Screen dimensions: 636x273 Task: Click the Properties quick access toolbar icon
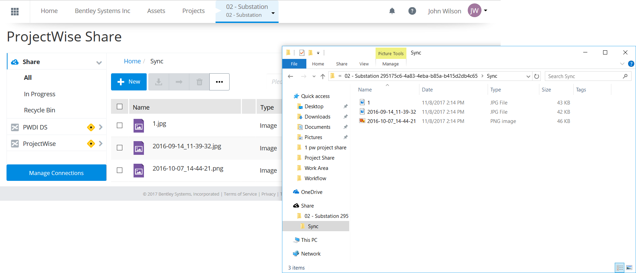pos(302,53)
